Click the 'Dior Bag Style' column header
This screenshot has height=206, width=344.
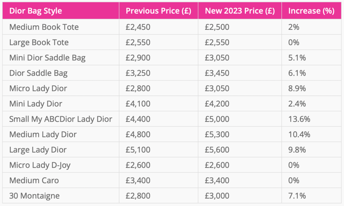(x=35, y=11)
